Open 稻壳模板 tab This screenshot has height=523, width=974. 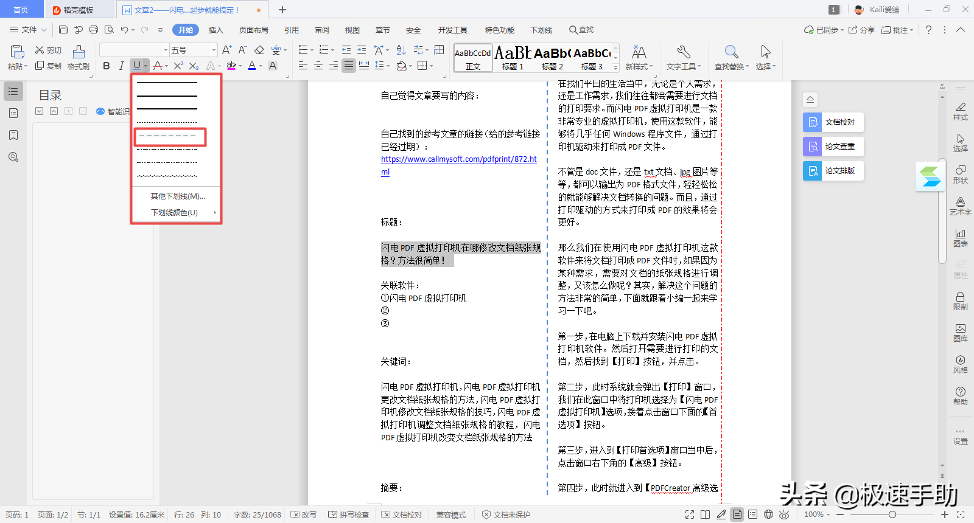[79, 10]
